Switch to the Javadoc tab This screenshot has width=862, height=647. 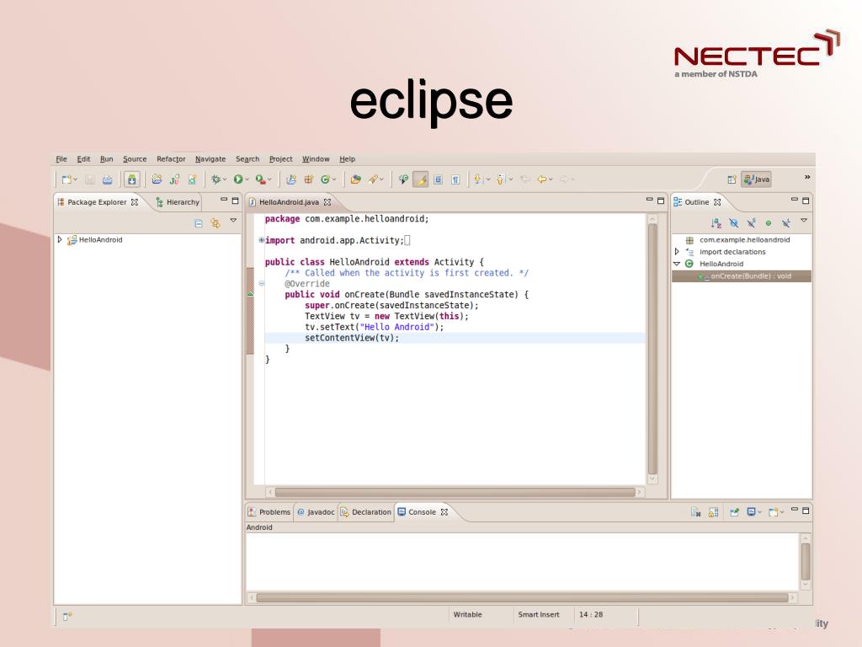point(316,512)
